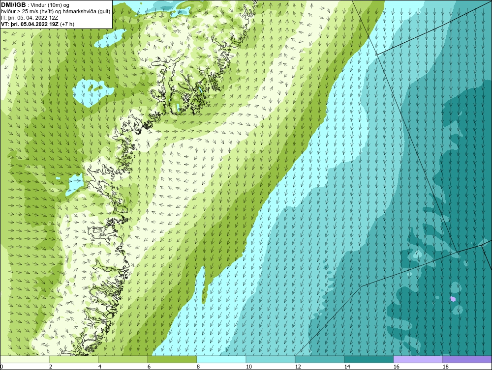Click the 'Vindur (10m) og' title text
Screen dimensions: 492x370
pos(51,5)
